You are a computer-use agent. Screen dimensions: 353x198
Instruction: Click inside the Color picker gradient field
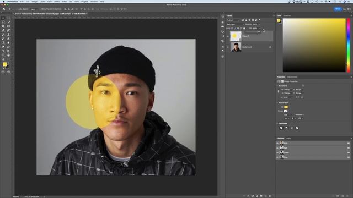314,45
